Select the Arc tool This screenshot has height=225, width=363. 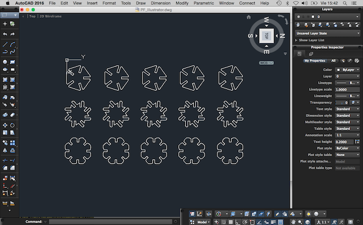click(12, 44)
